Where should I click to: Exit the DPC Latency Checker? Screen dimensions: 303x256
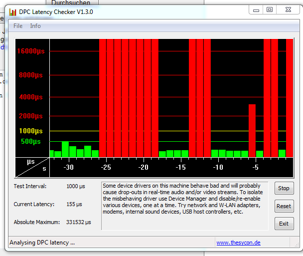[284, 224]
